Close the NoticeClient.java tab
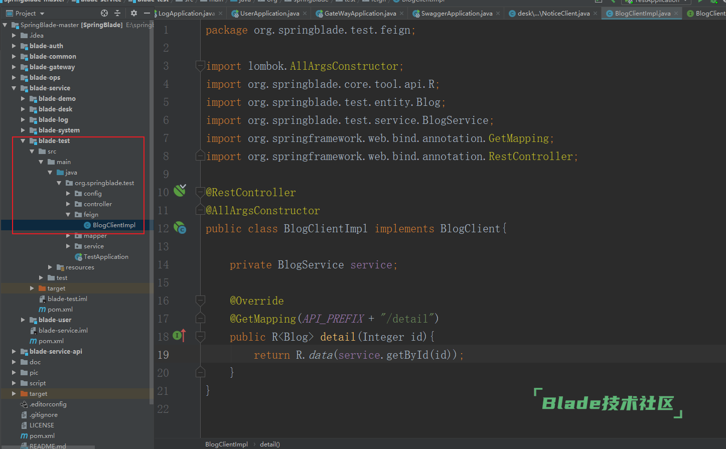This screenshot has height=449, width=726. [x=596, y=14]
